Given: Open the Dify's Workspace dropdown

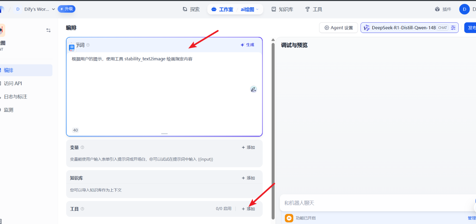Looking at the screenshot, I should pyautogui.click(x=35, y=9).
